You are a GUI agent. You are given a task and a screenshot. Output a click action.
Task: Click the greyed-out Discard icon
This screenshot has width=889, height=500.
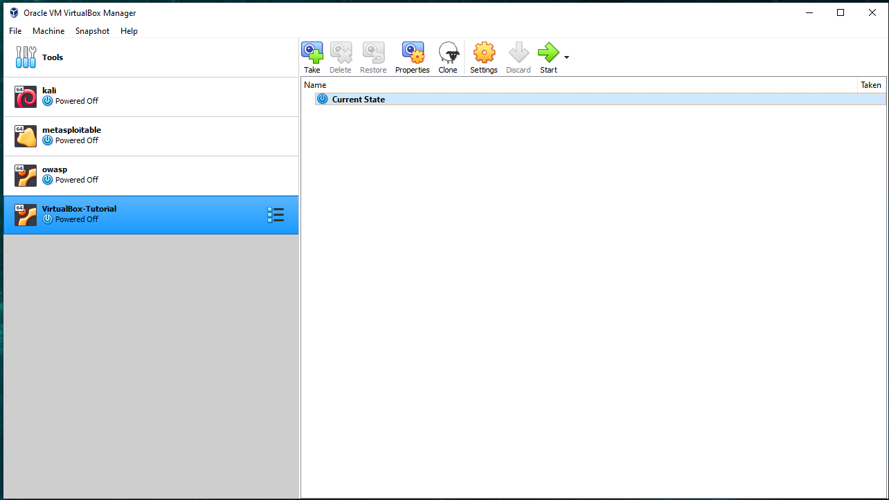(519, 53)
